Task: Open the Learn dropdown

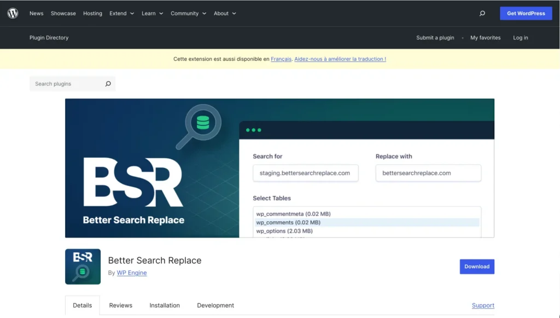Action: (152, 13)
